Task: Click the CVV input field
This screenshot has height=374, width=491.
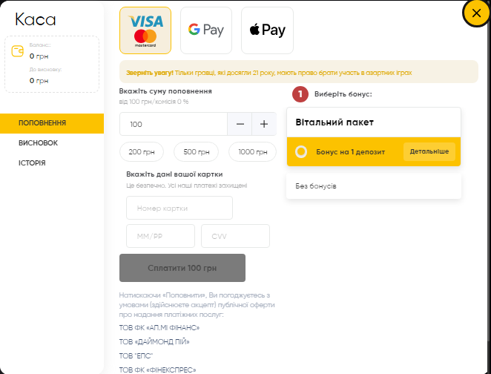Action: click(x=235, y=236)
